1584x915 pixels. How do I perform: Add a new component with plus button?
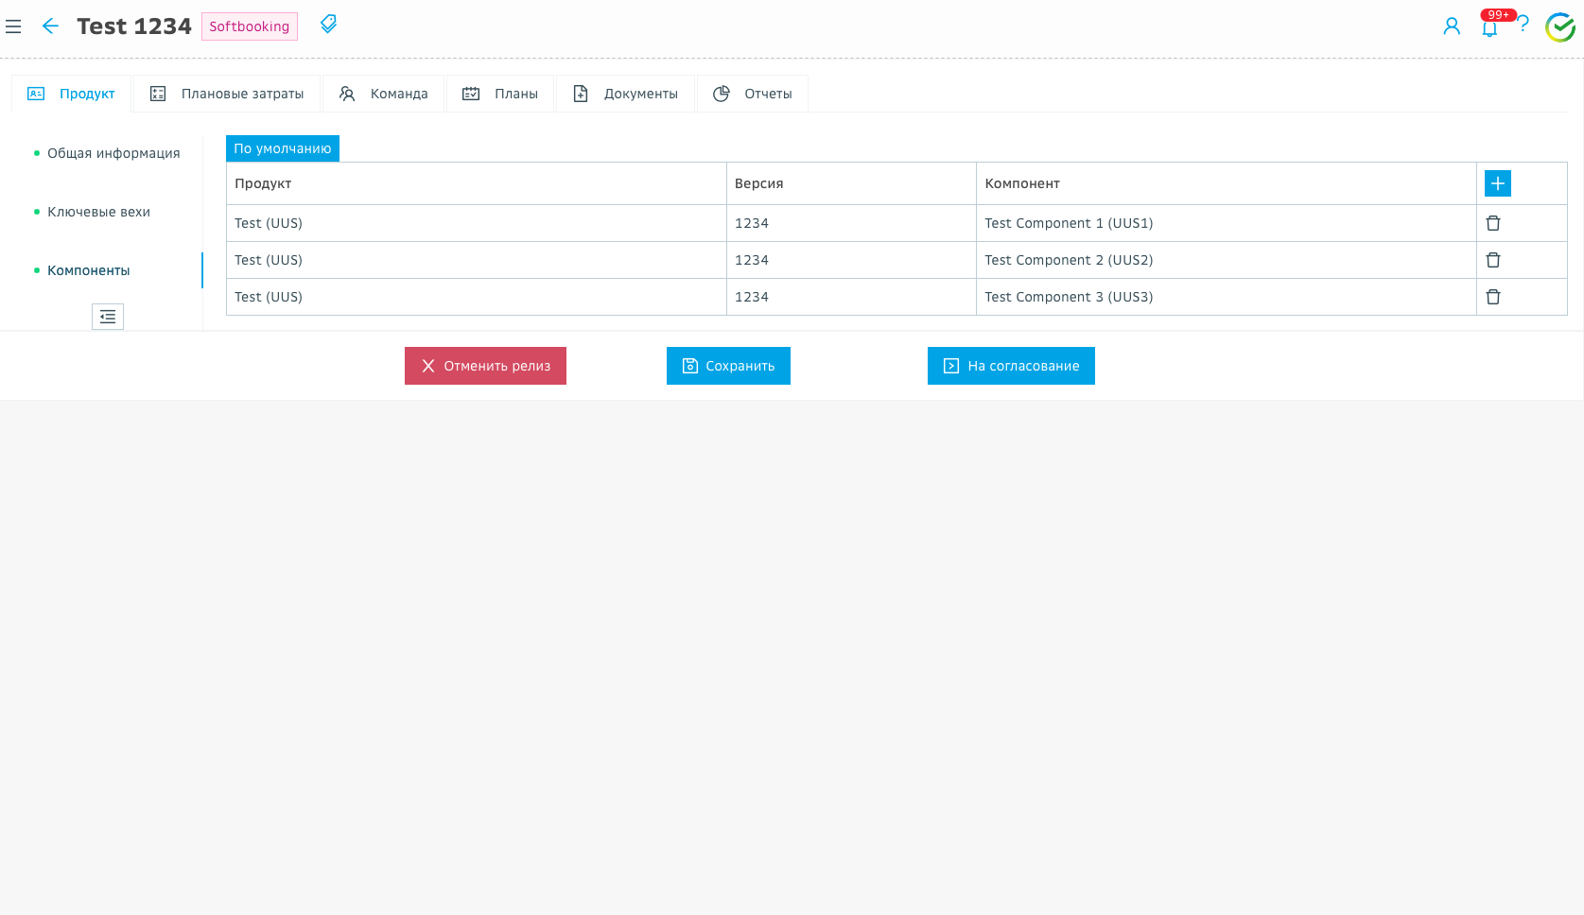(1497, 183)
